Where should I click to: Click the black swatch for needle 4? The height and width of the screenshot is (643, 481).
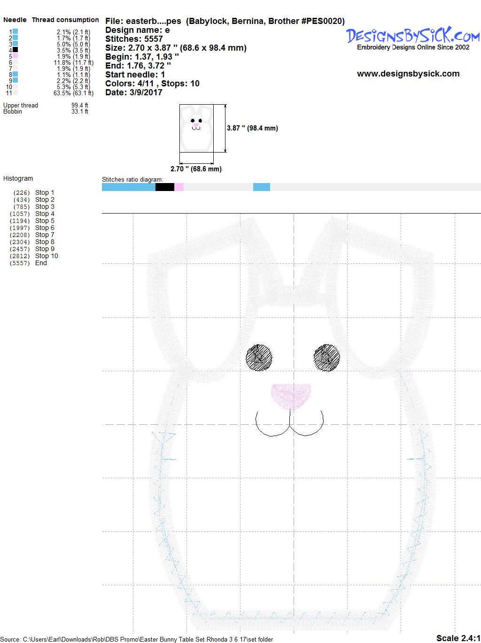pyautogui.click(x=16, y=50)
